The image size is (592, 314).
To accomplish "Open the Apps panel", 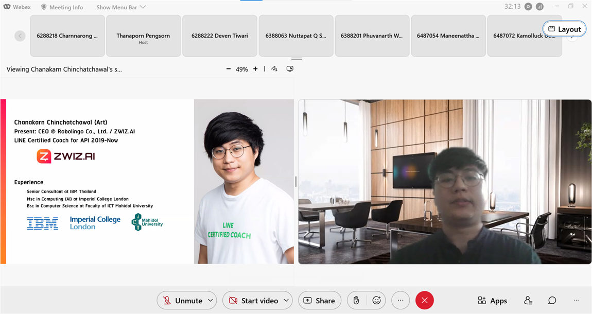I will coord(492,301).
